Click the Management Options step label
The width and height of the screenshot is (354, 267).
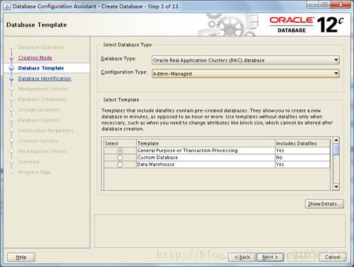43,89
